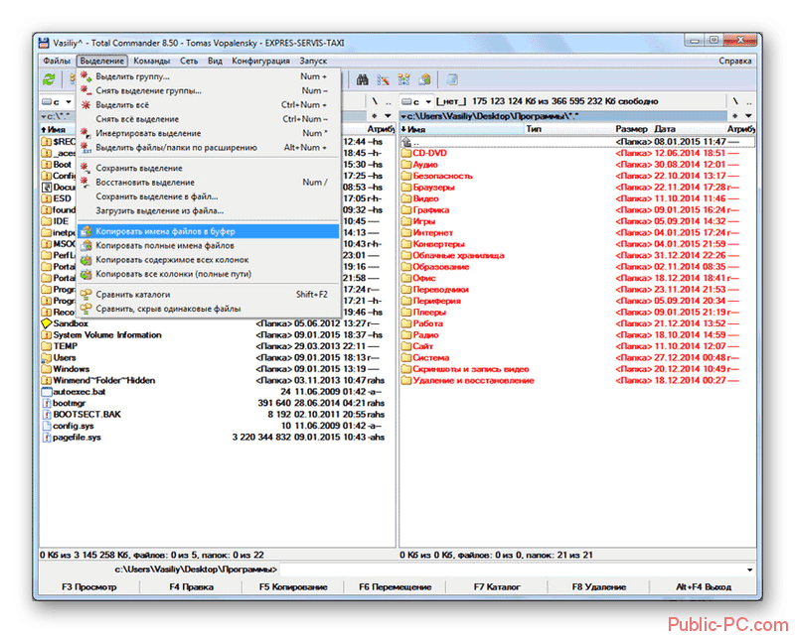Click the Users folder icon in the left panel
Screen dimensions: 795x637
pos(46,357)
